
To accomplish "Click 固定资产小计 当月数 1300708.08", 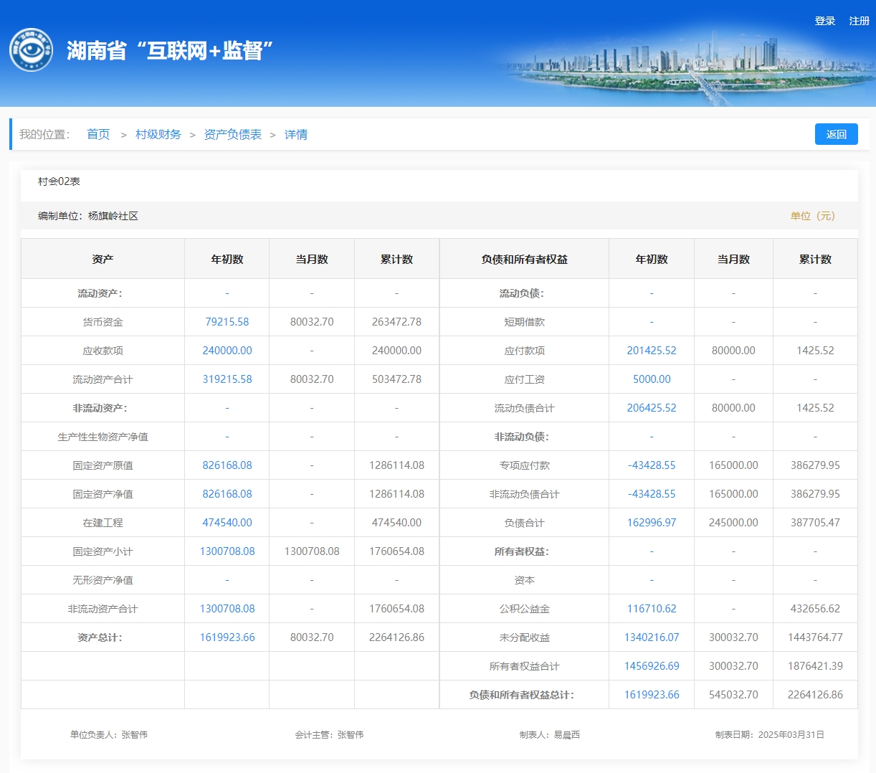I will coord(312,551).
